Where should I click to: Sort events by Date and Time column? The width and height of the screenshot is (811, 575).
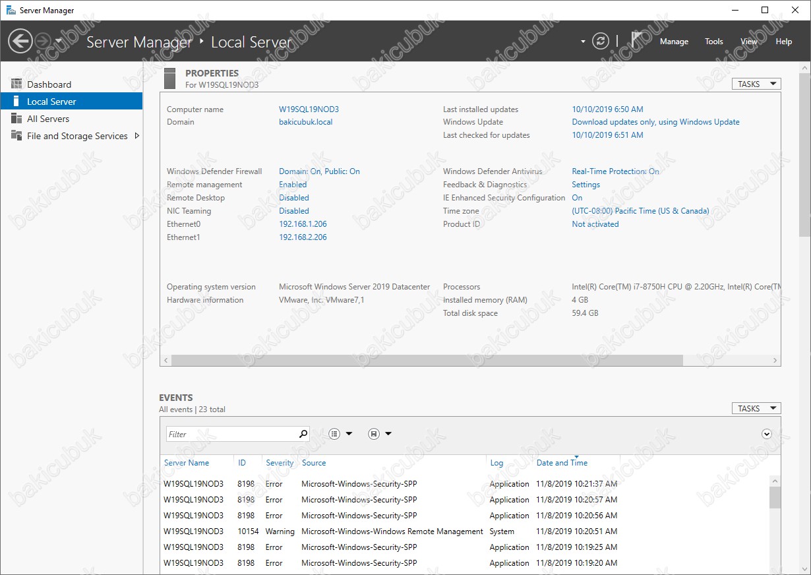click(562, 463)
